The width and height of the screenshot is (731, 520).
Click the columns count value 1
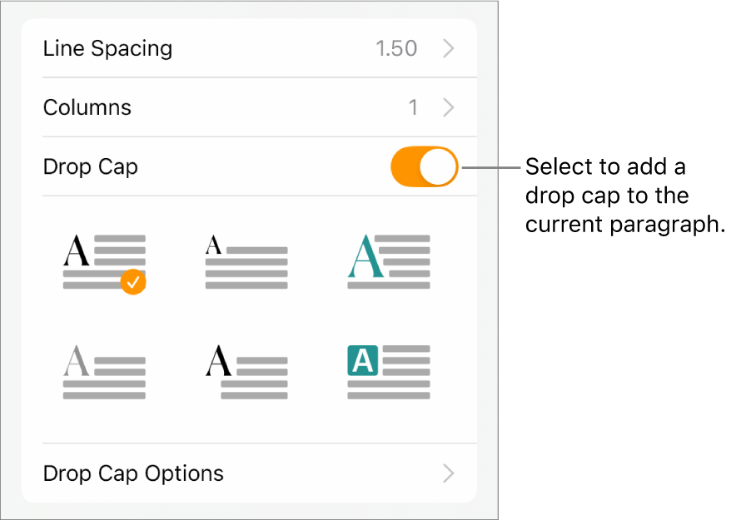coord(413,108)
